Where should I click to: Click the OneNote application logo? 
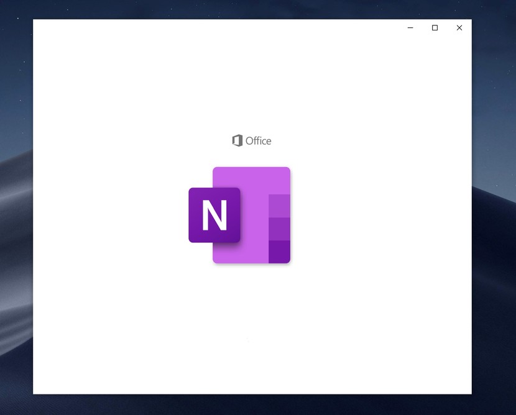(x=239, y=215)
